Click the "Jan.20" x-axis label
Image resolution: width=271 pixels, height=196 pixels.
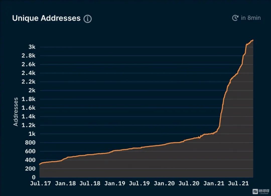[164, 183]
